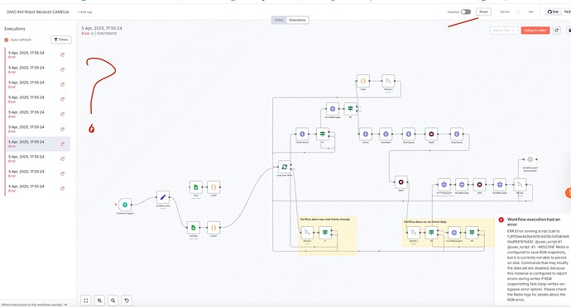Toggle the workflow Inactive switch
This screenshot has width=571, height=307.
click(x=466, y=12)
